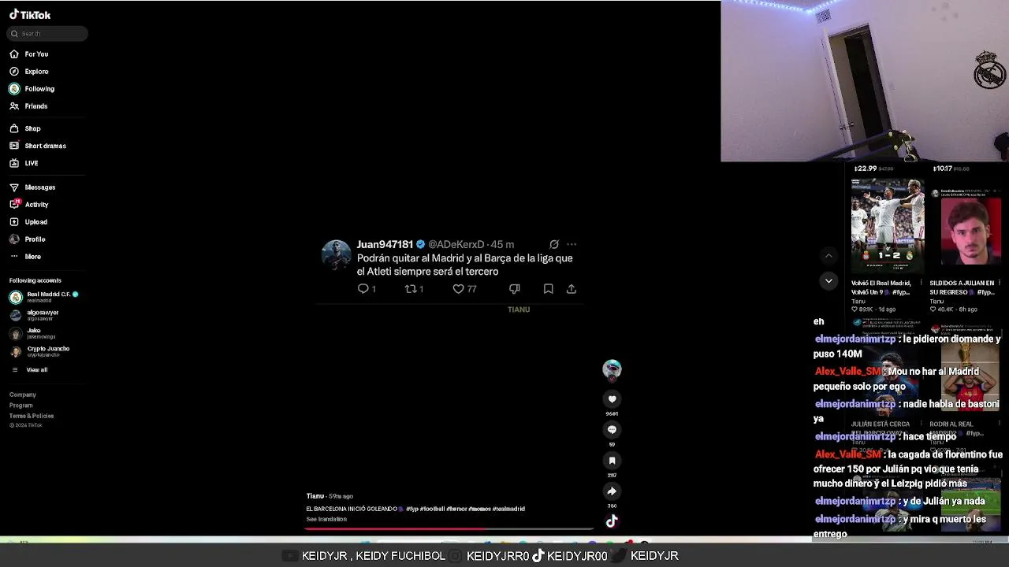Viewport: 1009px width, 567px height.
Task: Click the creator avatar beside the video
Action: pyautogui.click(x=612, y=369)
